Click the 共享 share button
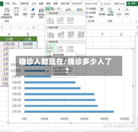 (x=132, y=4)
